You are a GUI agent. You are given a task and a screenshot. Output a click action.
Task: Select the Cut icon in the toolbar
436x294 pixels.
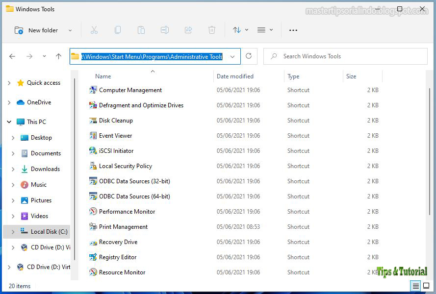tap(94, 30)
